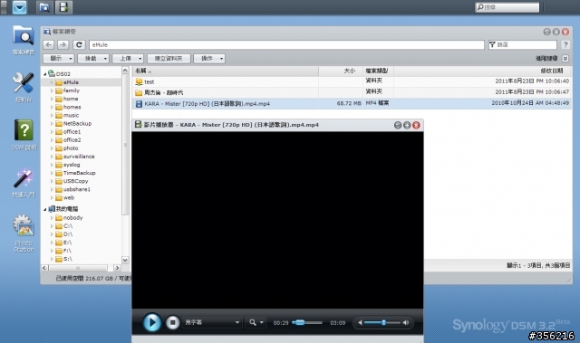The height and width of the screenshot is (343, 580).
Task: Select the eMule folder in tree
Action: point(71,82)
